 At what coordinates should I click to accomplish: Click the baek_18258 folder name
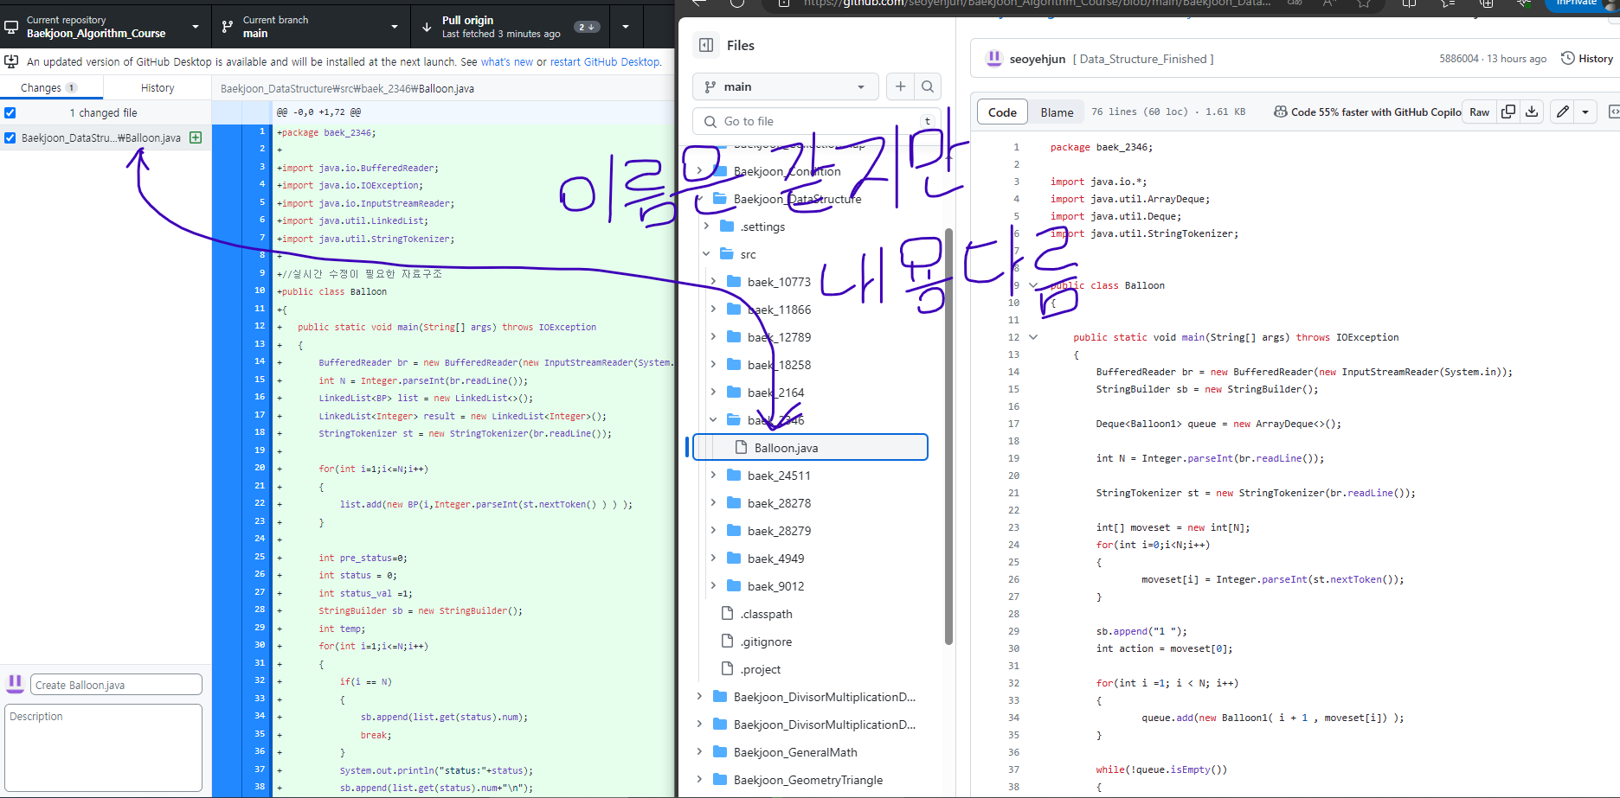pos(779,365)
